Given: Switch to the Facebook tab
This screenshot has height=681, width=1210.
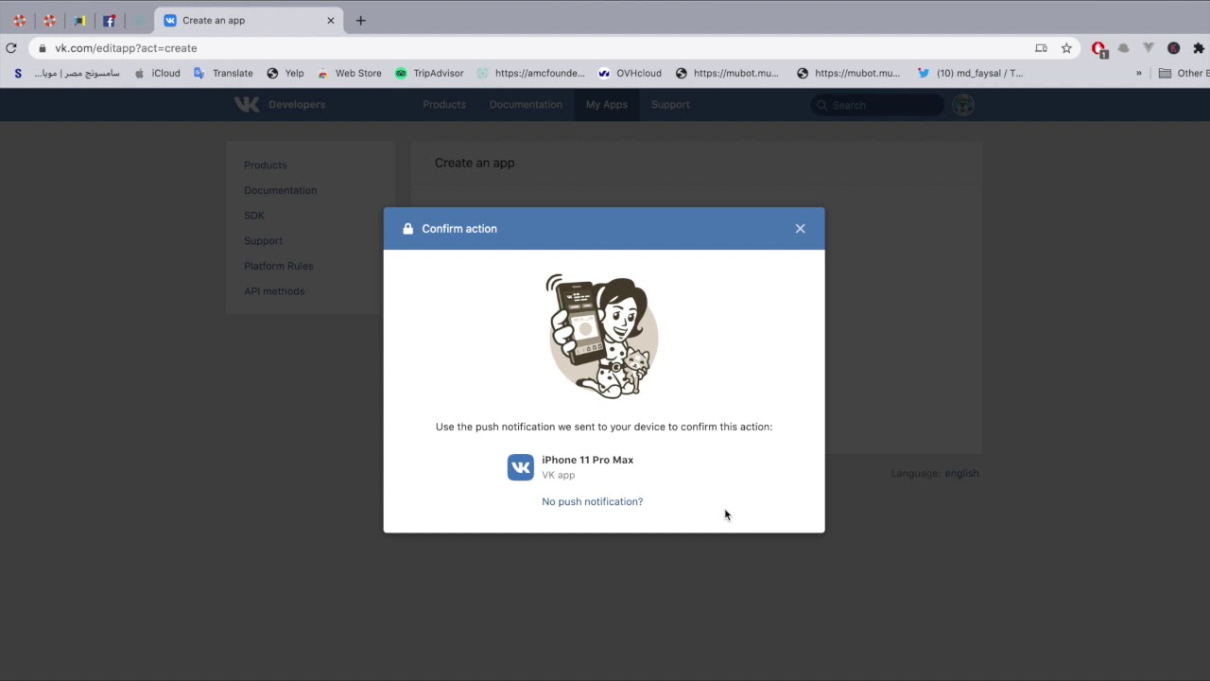Looking at the screenshot, I should 110,20.
